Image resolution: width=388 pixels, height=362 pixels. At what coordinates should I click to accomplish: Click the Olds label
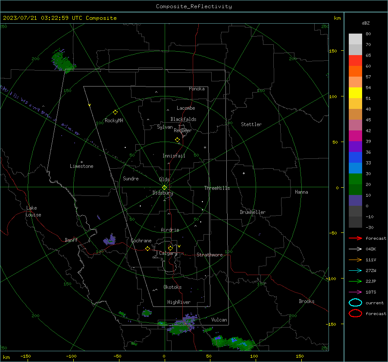pyautogui.click(x=164, y=179)
